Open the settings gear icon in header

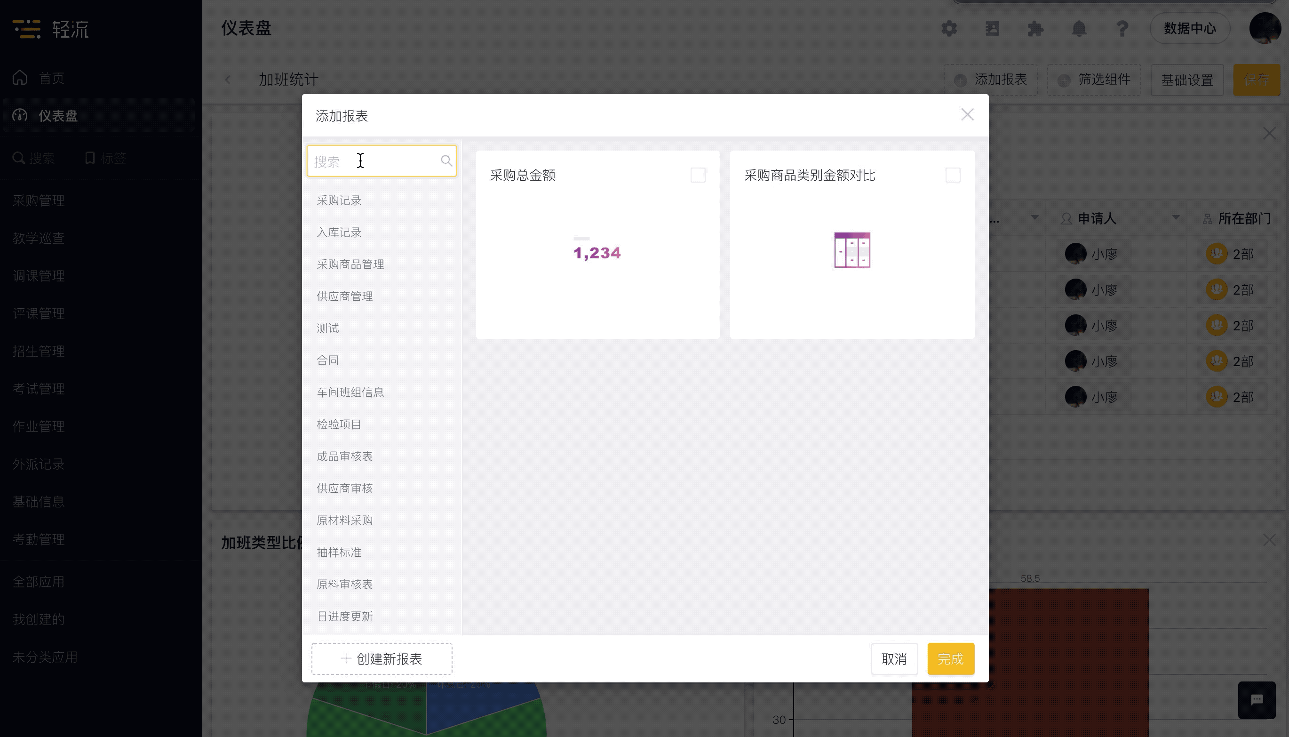pos(949,28)
